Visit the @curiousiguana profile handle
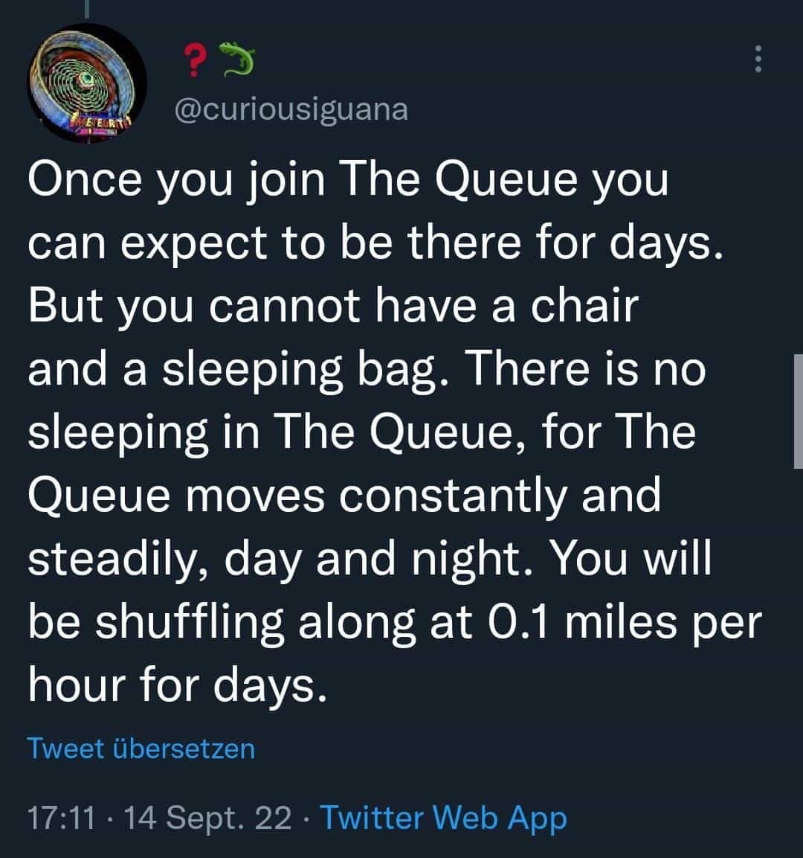 (291, 109)
